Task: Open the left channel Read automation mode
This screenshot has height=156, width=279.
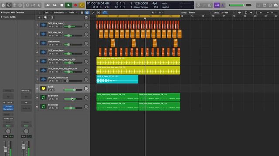Action: point(8,126)
